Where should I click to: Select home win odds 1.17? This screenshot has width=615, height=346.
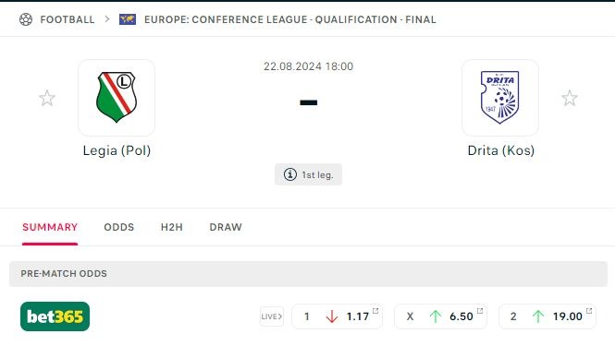337,316
